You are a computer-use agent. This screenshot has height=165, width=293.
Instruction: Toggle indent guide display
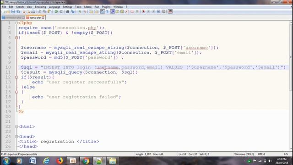point(113,11)
